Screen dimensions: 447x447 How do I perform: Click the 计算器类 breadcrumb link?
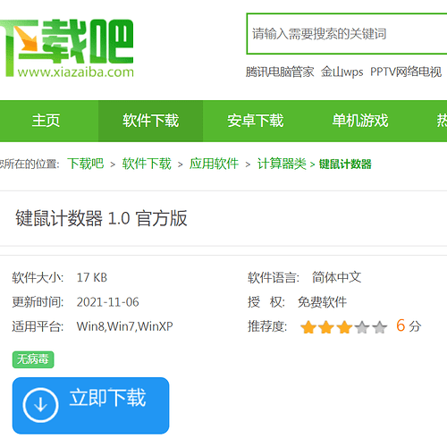282,164
